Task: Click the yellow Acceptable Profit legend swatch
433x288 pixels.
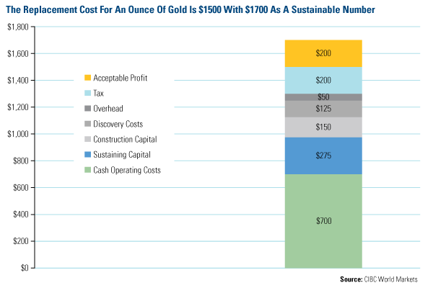Action: pyautogui.click(x=87, y=77)
